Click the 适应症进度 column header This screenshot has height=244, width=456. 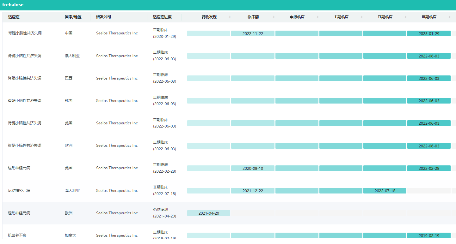162,17
